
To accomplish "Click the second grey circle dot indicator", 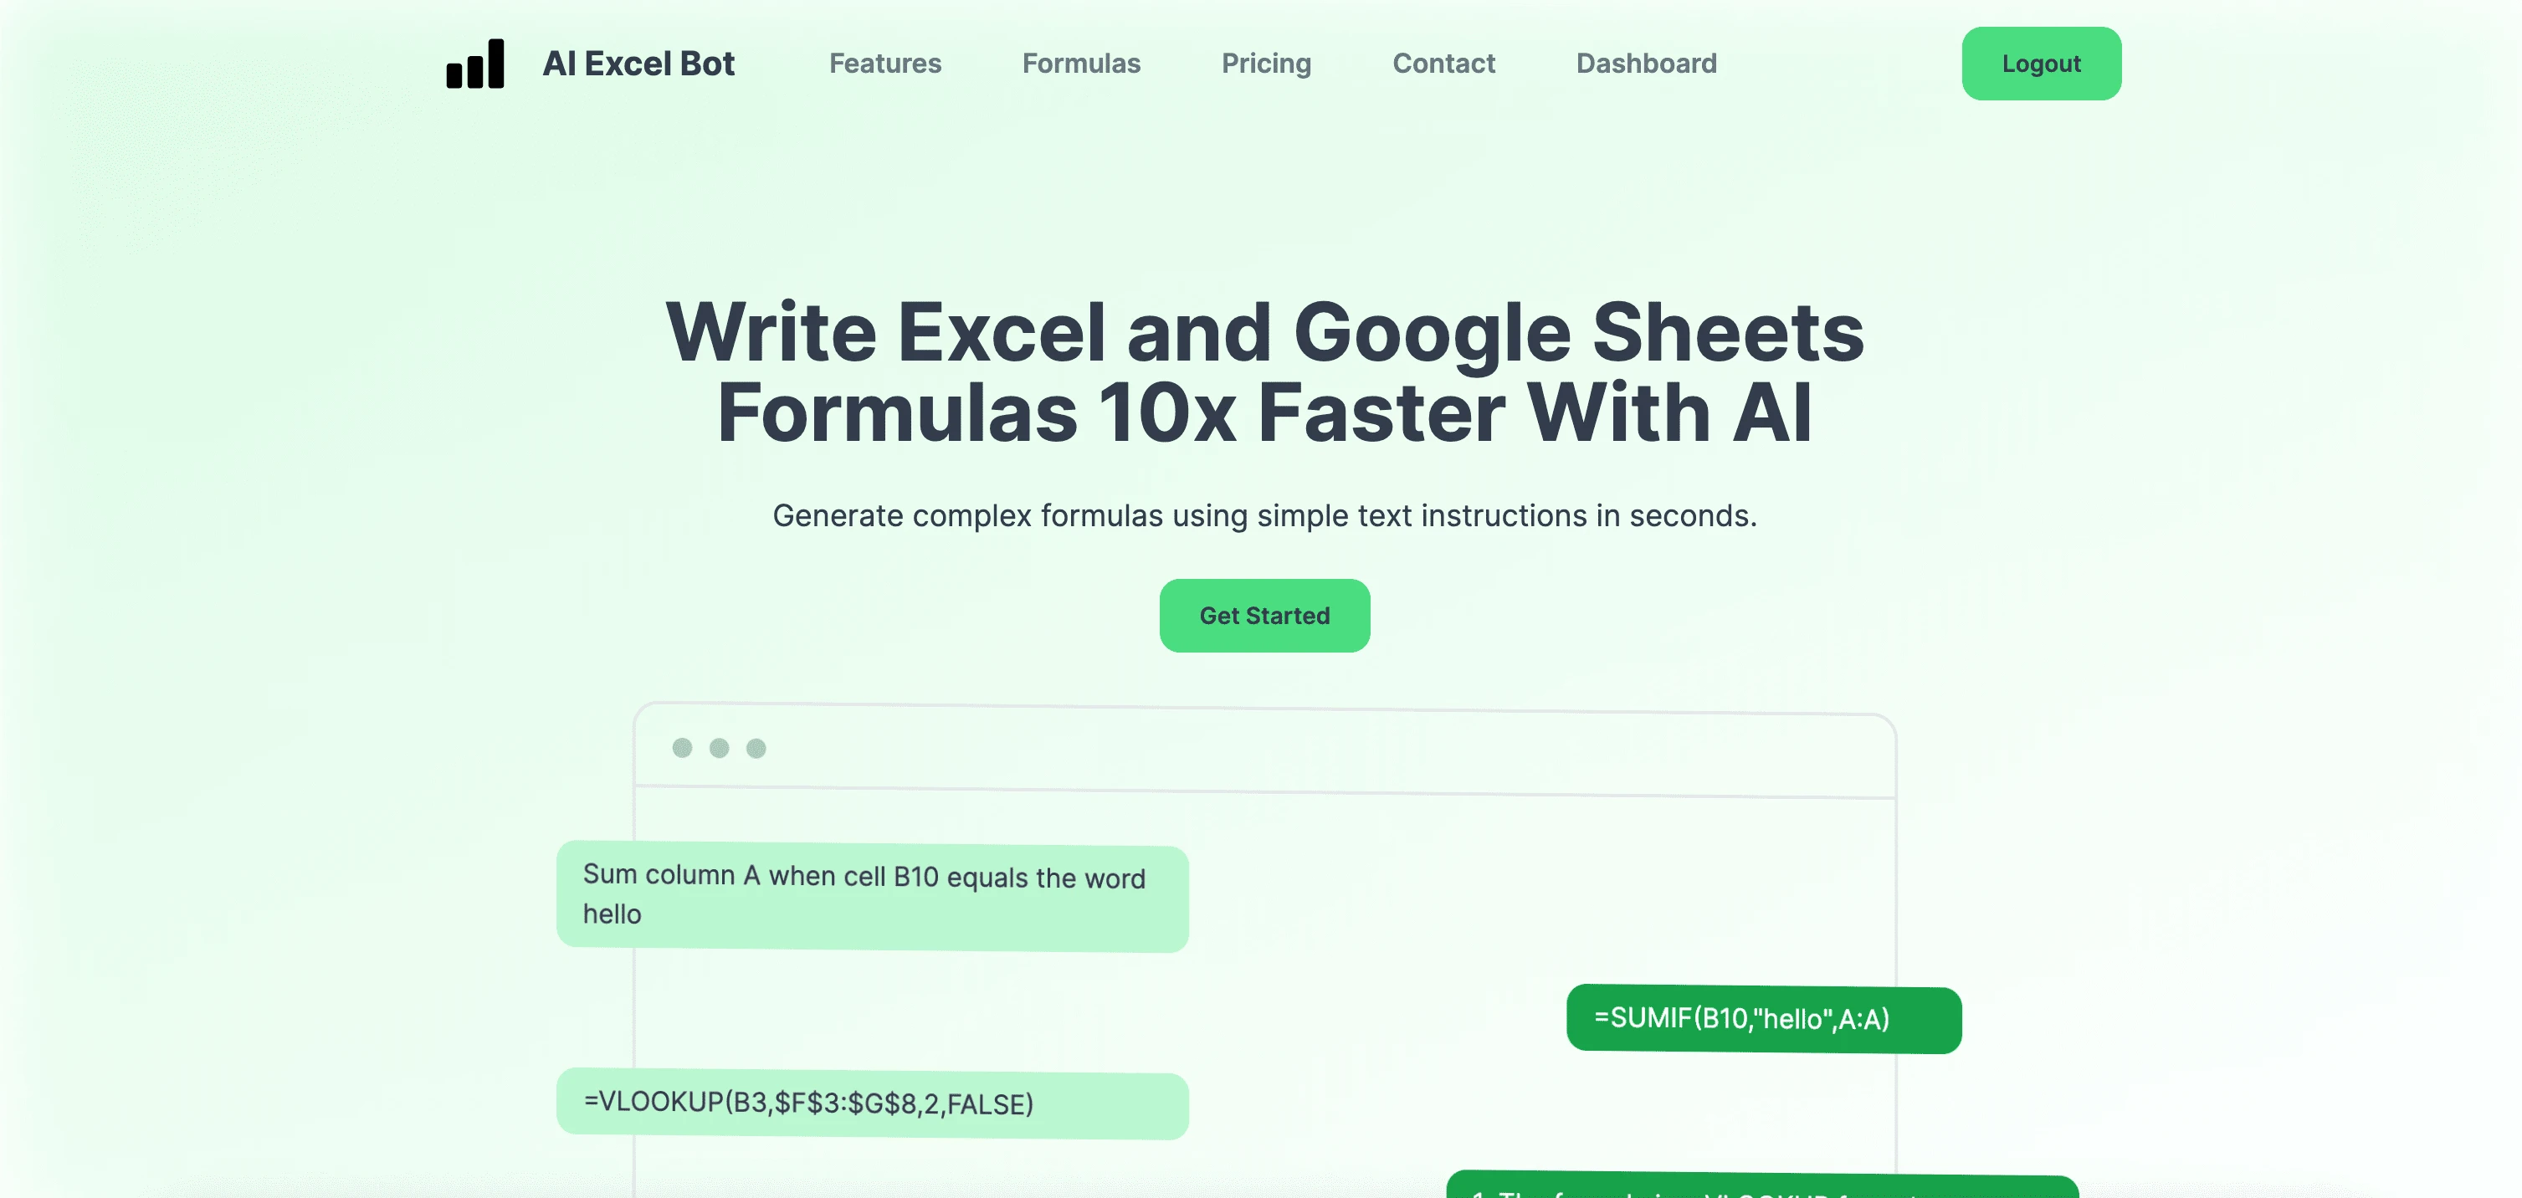I will pyautogui.click(x=719, y=748).
